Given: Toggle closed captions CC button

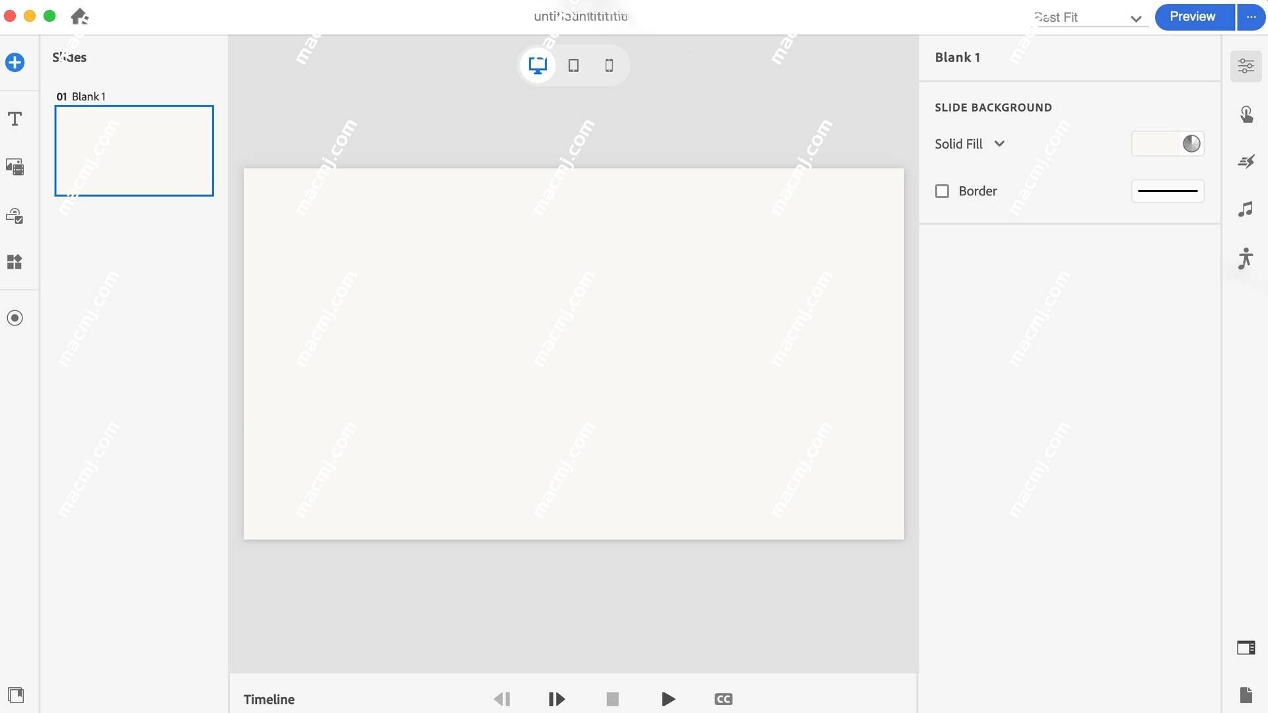Looking at the screenshot, I should (723, 699).
